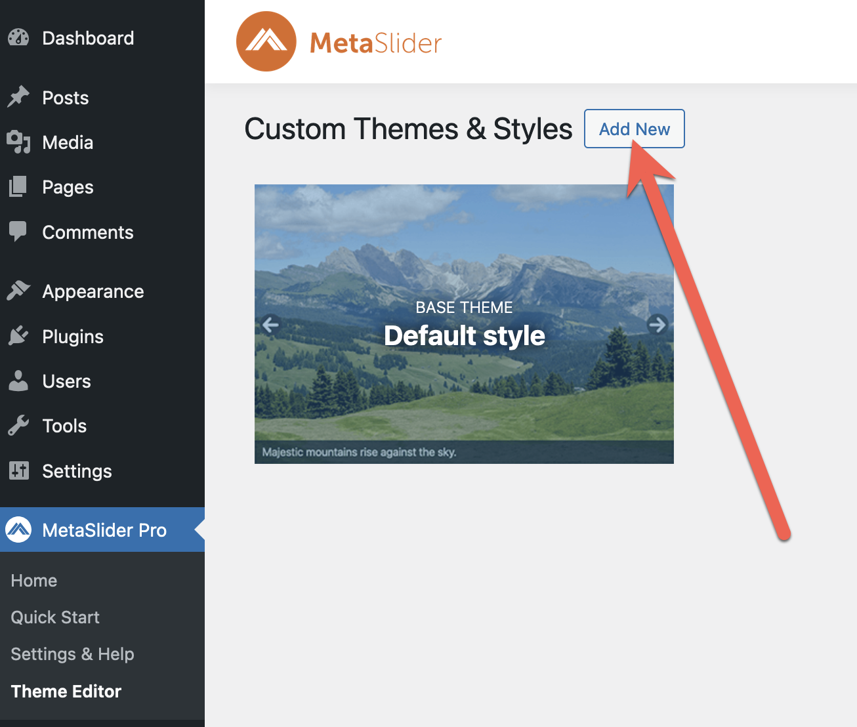Click the Appearance paintbrush icon
857x727 pixels.
[x=18, y=291]
